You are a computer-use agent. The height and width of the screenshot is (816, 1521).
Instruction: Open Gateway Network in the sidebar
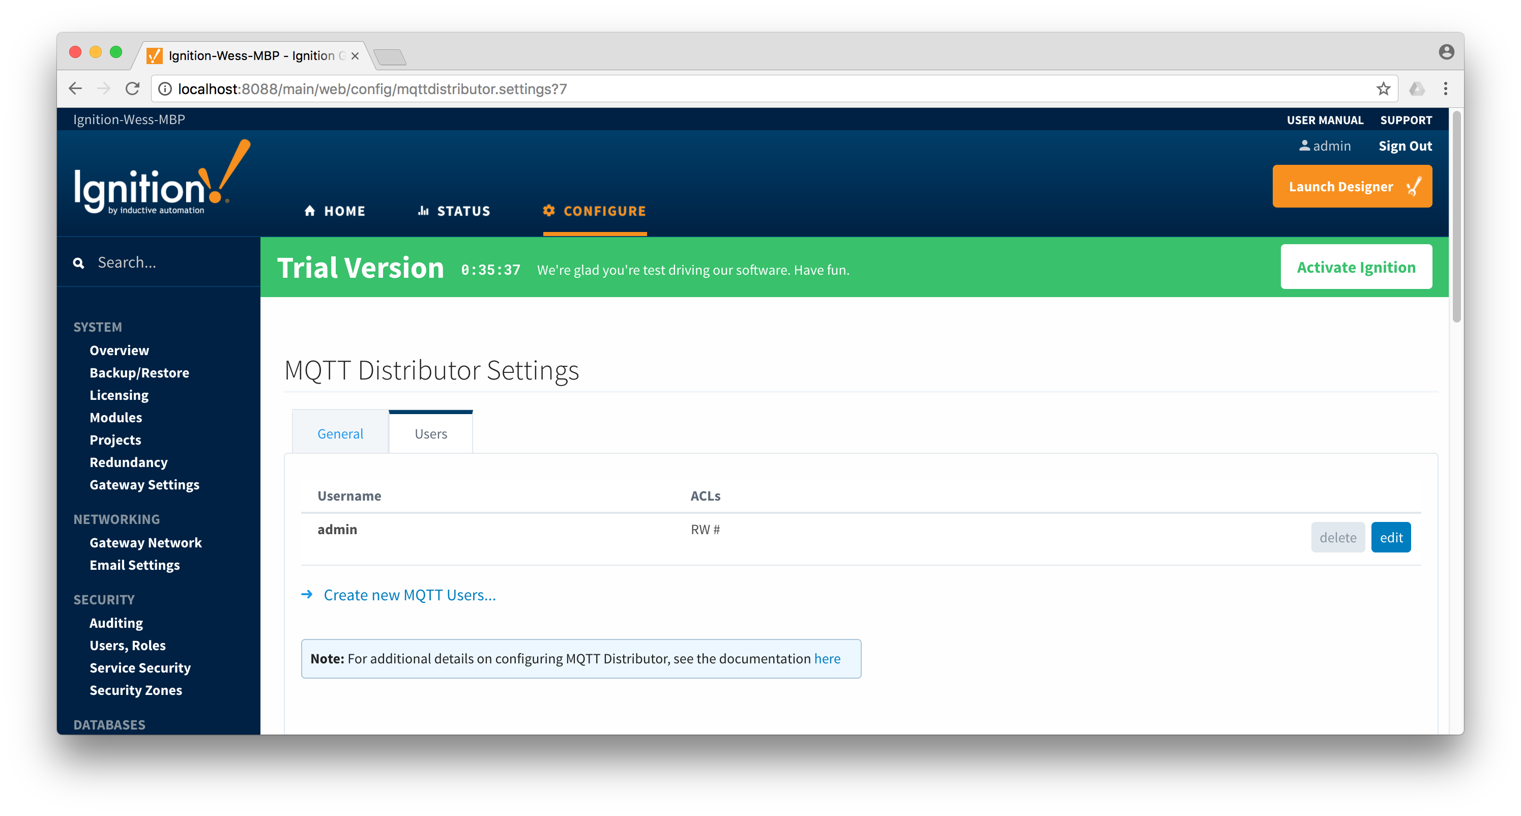[146, 543]
